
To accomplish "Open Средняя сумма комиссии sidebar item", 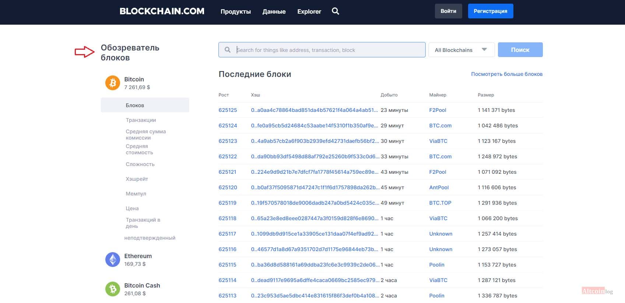I will (x=146, y=134).
